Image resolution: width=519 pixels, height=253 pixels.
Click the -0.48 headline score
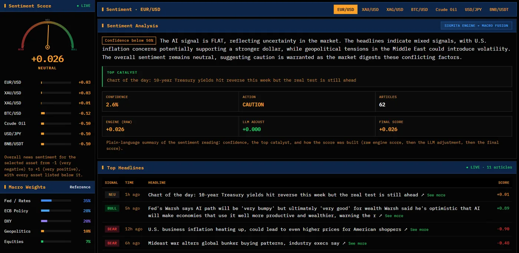click(503, 243)
